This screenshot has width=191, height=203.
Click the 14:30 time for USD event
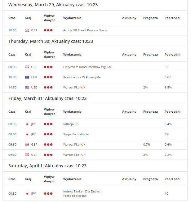pyautogui.click(x=12, y=88)
